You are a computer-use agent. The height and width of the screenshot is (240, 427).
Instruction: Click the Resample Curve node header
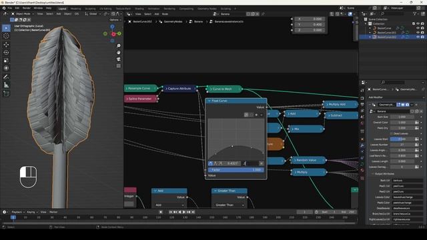pyautogui.click(x=141, y=89)
